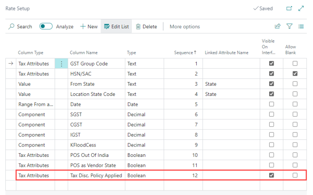Uncheck Allow Blank for HSN/SAC row
The width and height of the screenshot is (313, 195).
coord(295,74)
